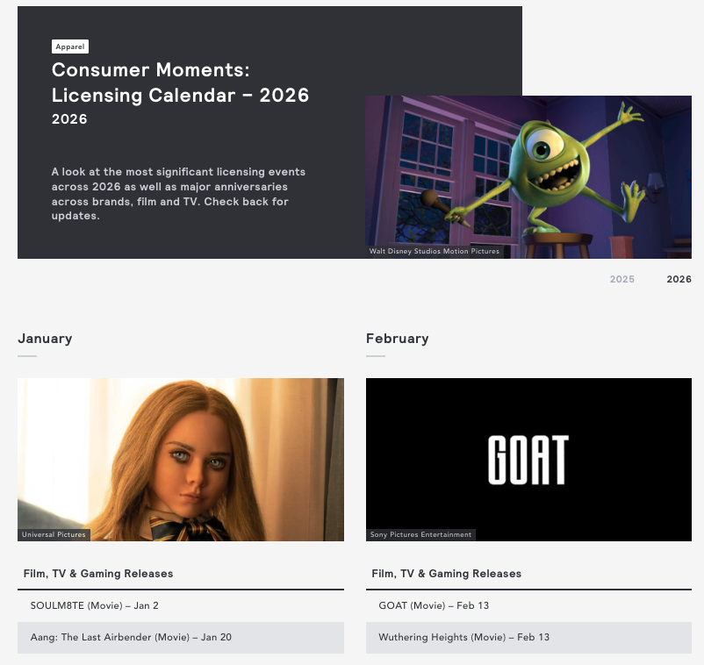704x665 pixels.
Task: Click the February month heading
Action: [x=398, y=339]
